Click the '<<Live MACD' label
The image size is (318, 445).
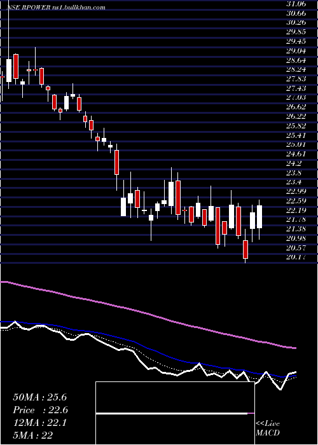[268, 428]
